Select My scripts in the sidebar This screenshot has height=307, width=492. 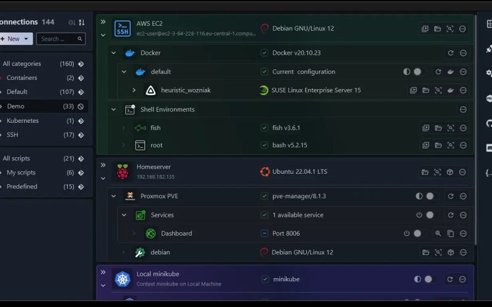21,173
